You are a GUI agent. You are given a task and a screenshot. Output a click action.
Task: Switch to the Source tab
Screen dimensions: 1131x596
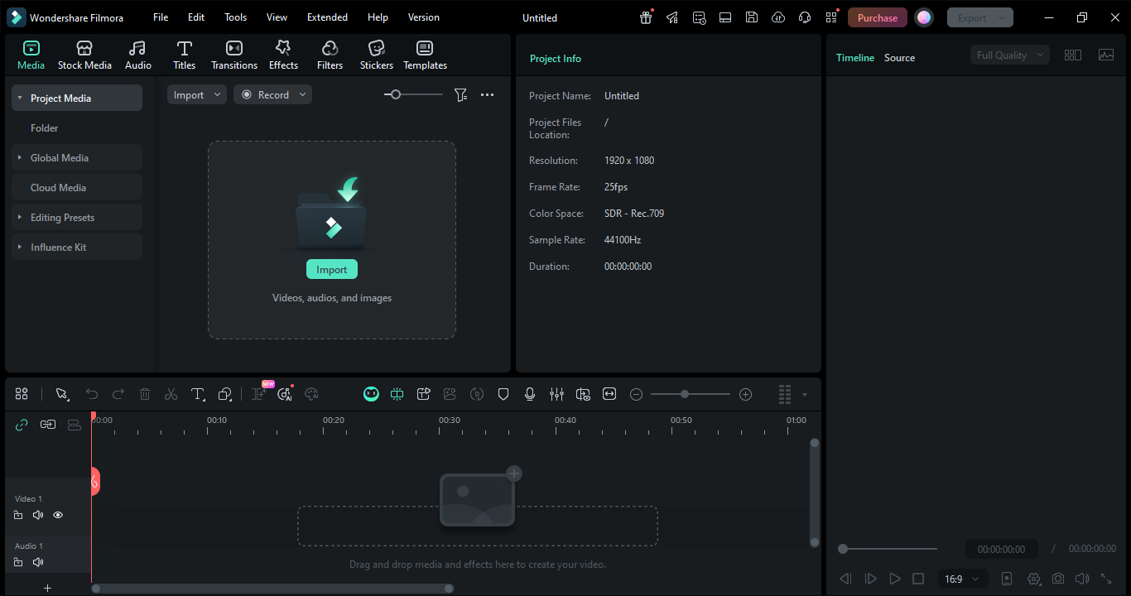tap(899, 58)
